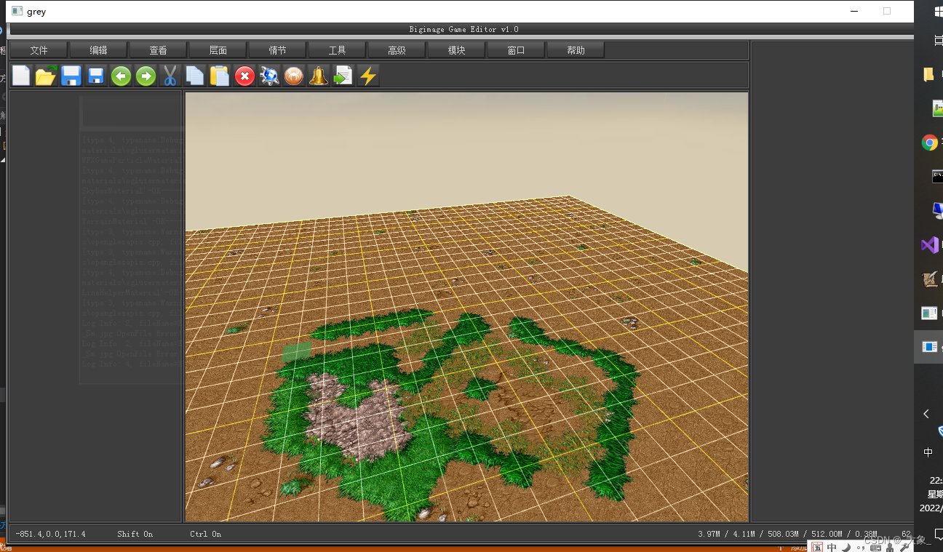The height and width of the screenshot is (552, 943).
Task: Open the 高级 menu
Action: click(397, 50)
